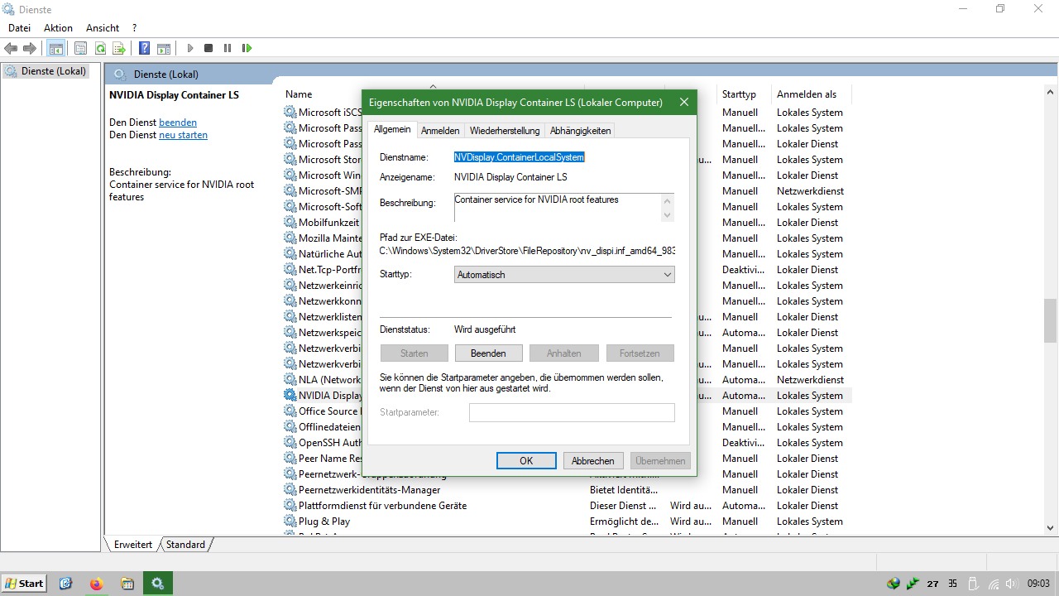This screenshot has height=596, width=1059.
Task: Click the Firefox icon in the taskbar
Action: pyautogui.click(x=96, y=584)
